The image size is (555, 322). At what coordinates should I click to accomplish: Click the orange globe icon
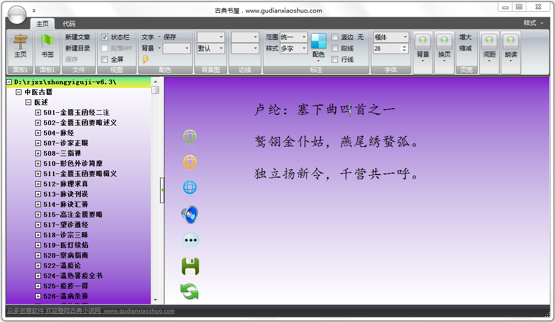point(190,162)
